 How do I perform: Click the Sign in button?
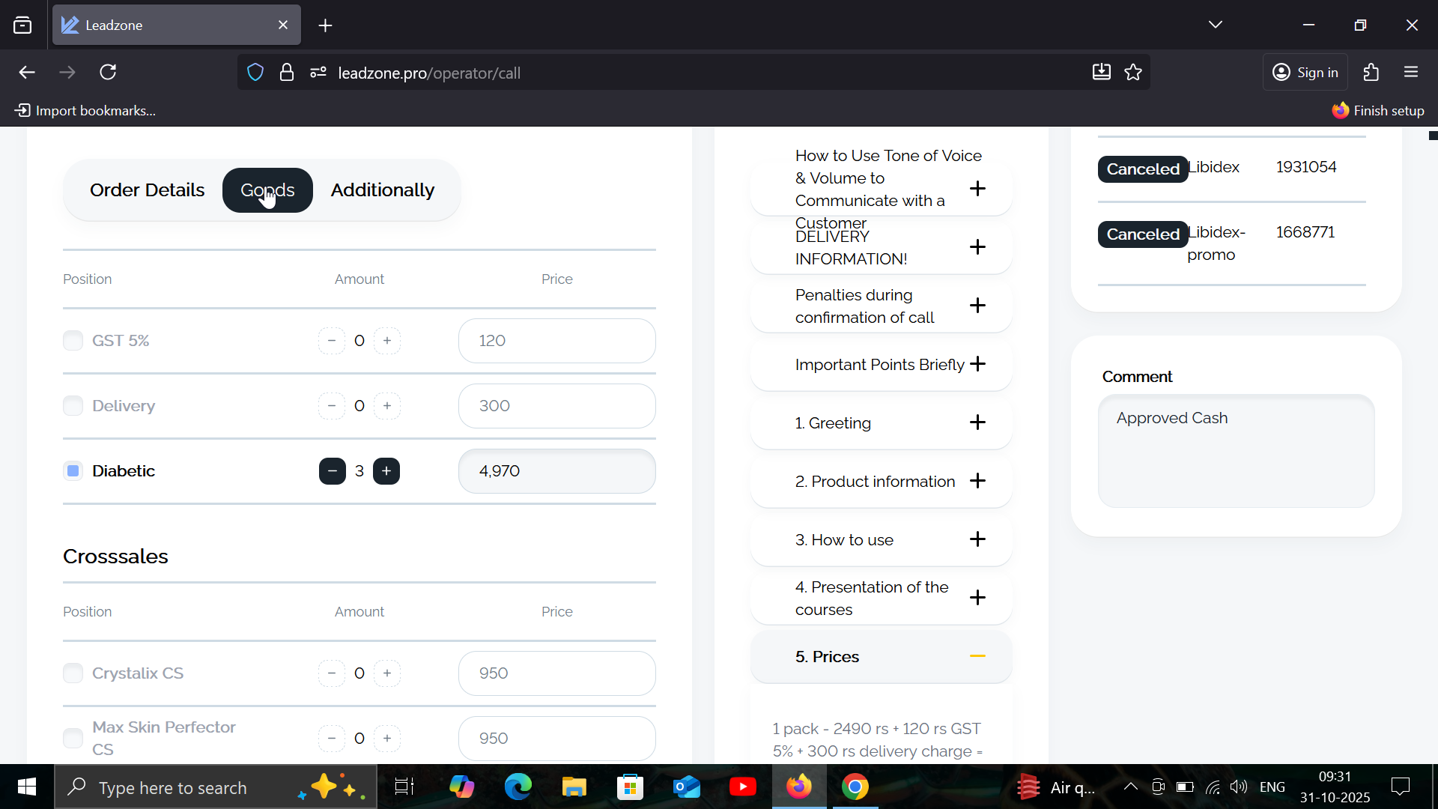(1305, 73)
